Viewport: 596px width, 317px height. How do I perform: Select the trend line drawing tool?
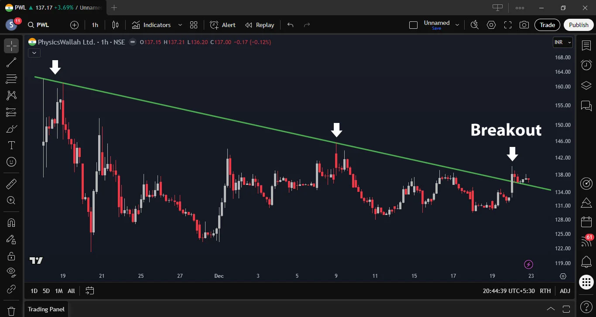(x=11, y=62)
